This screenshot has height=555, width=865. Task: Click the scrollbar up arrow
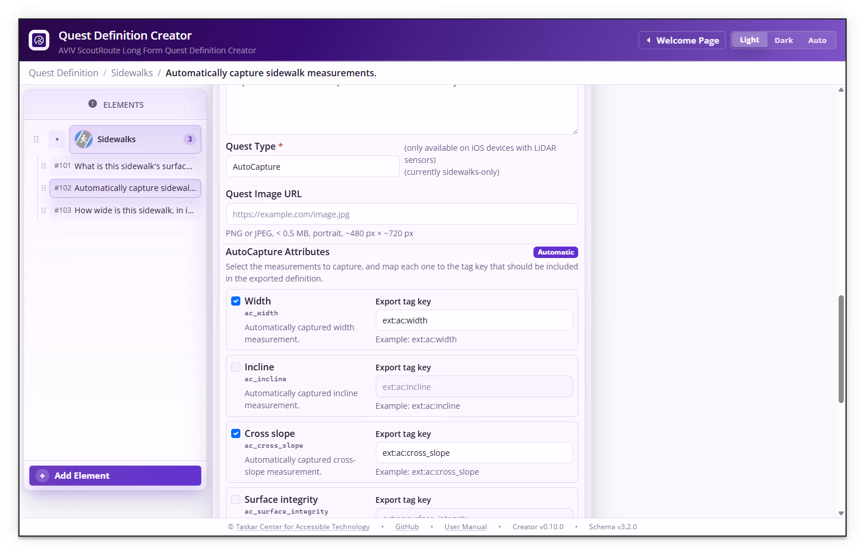(841, 89)
